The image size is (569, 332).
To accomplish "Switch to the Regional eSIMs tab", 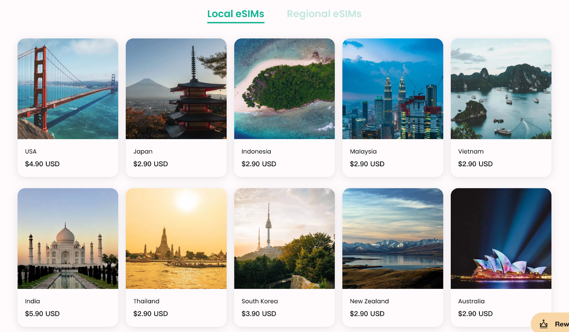I will (324, 14).
